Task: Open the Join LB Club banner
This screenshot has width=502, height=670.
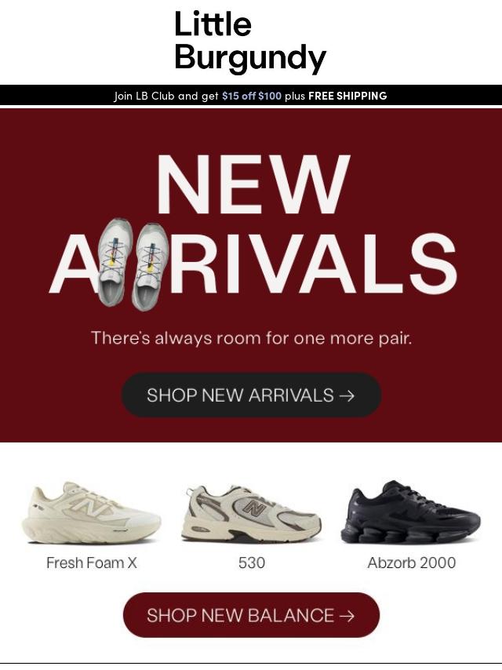Action: click(x=251, y=95)
